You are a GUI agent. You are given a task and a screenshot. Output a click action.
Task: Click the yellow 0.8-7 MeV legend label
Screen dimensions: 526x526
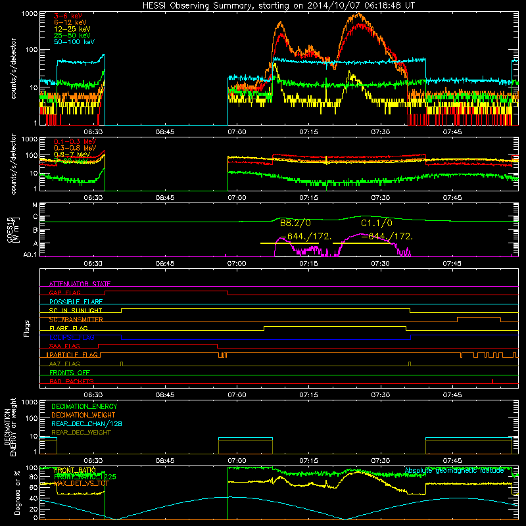point(72,155)
